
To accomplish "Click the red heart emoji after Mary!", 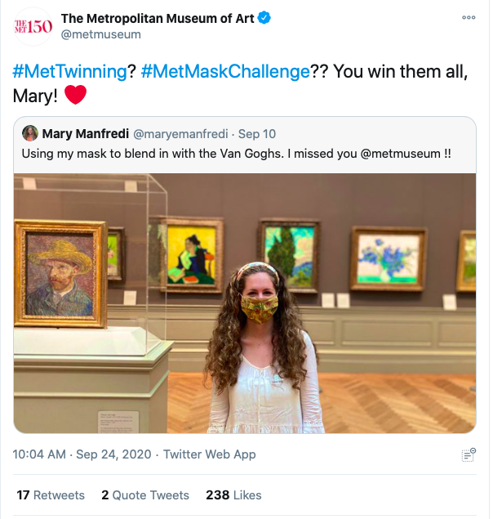I will tap(75, 96).
